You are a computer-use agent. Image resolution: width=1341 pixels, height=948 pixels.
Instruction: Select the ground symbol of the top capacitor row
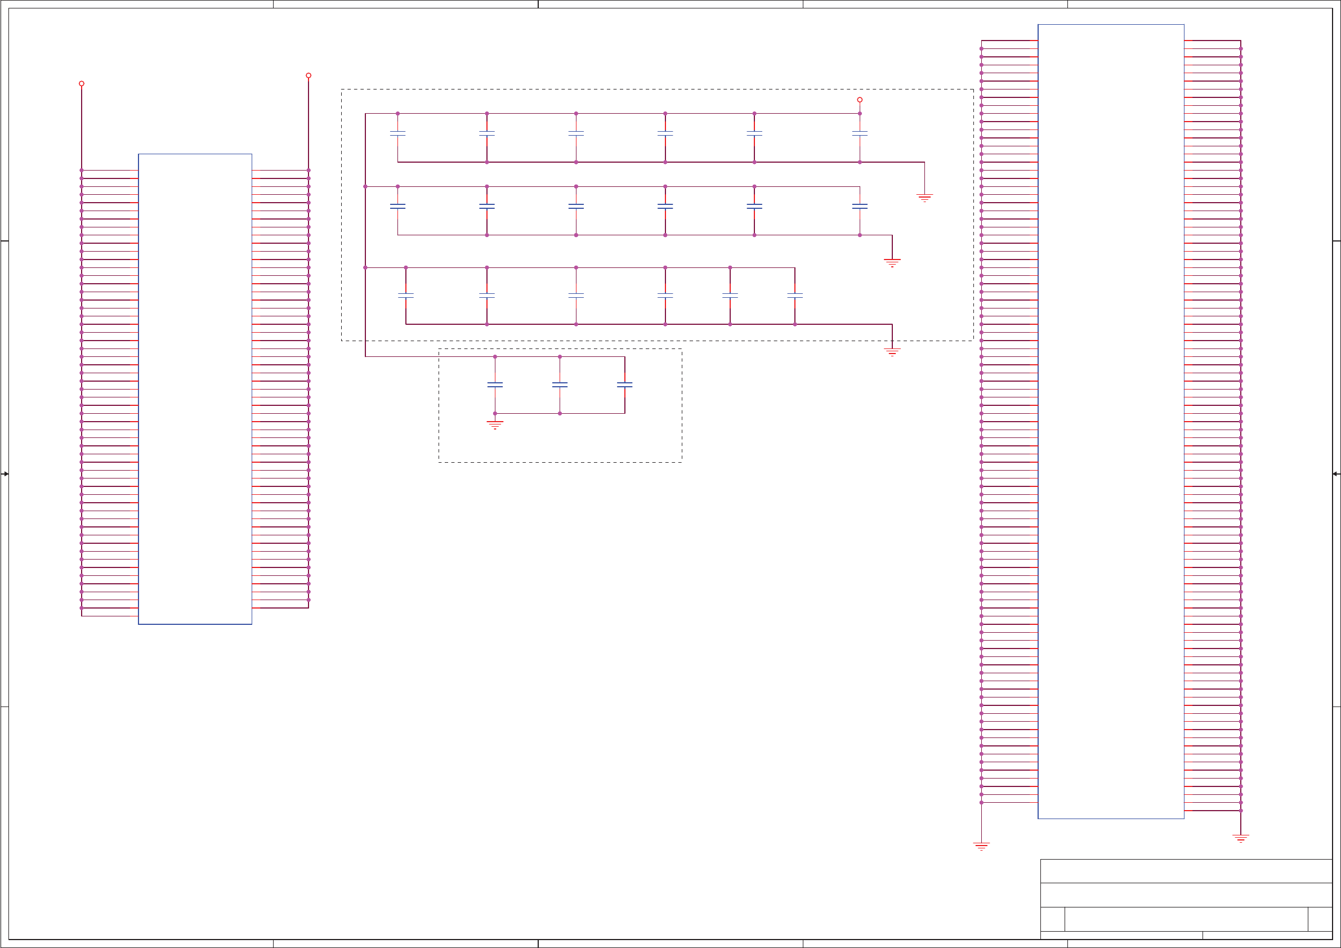coord(924,198)
